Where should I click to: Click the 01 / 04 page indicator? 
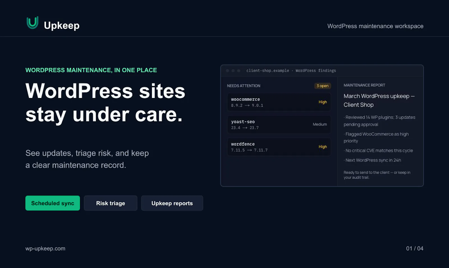coord(415,248)
